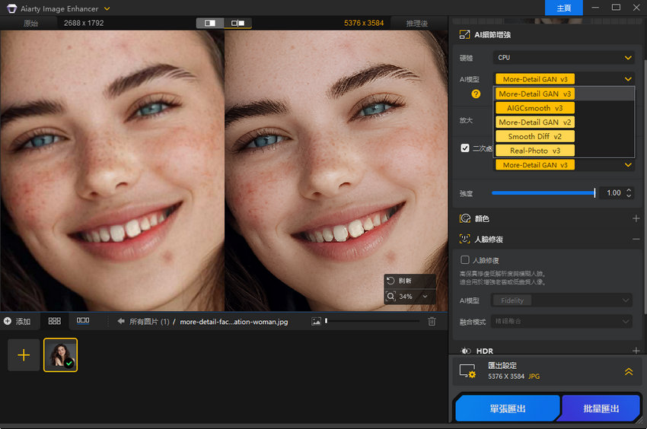Viewport: 647px width, 429px height.
Task: Click the right panel vertical scrollbar
Action: pyautogui.click(x=645, y=186)
